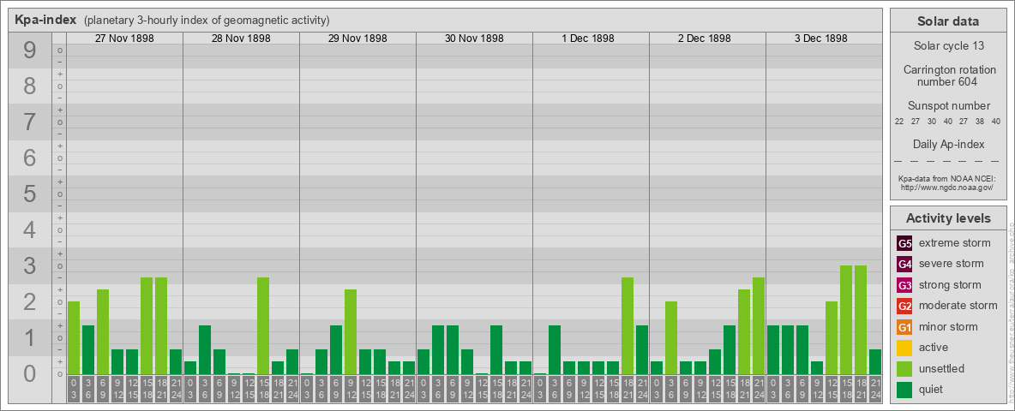Click sunspot value 30
The image size is (1015, 411).
(x=932, y=122)
